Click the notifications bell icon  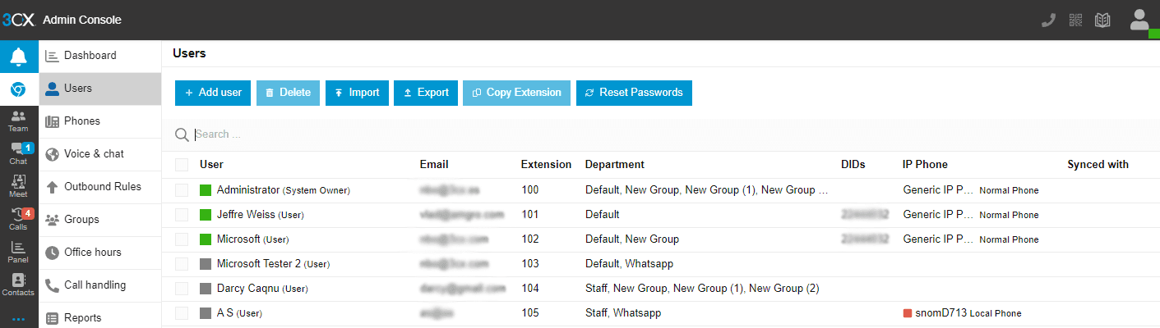[x=19, y=57]
